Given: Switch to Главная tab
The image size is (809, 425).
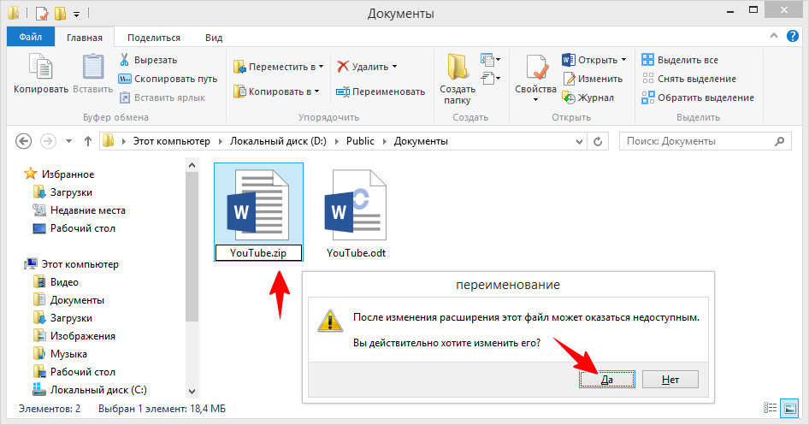Looking at the screenshot, I should (x=84, y=38).
